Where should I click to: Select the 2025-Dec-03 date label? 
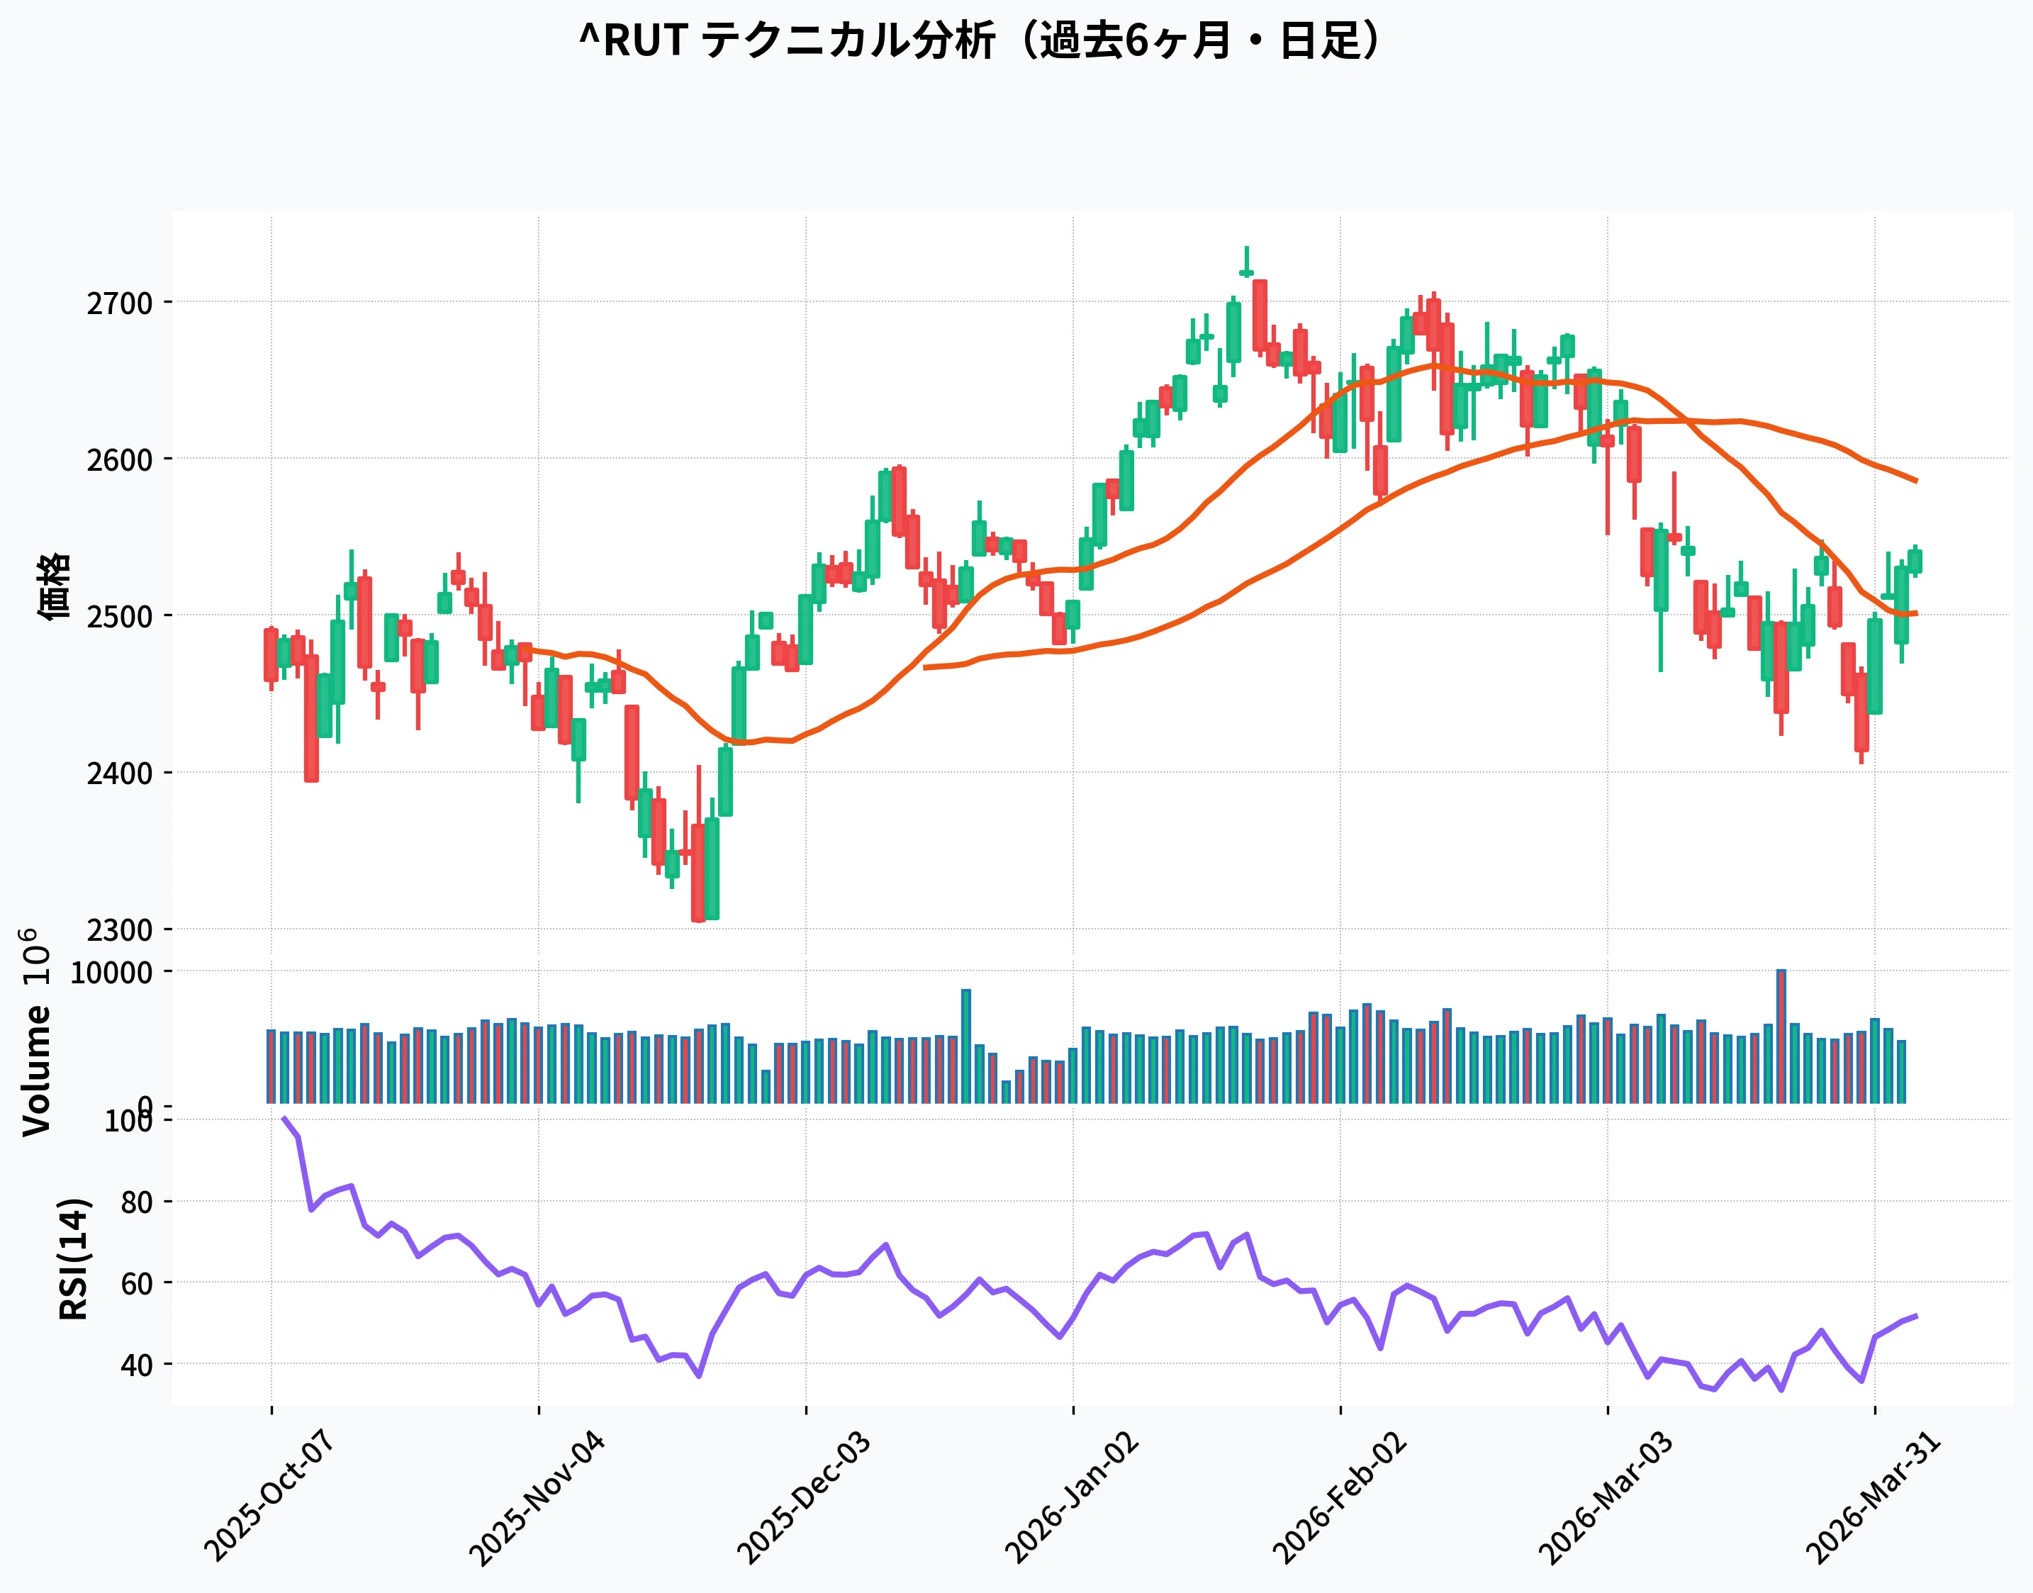pos(804,1496)
